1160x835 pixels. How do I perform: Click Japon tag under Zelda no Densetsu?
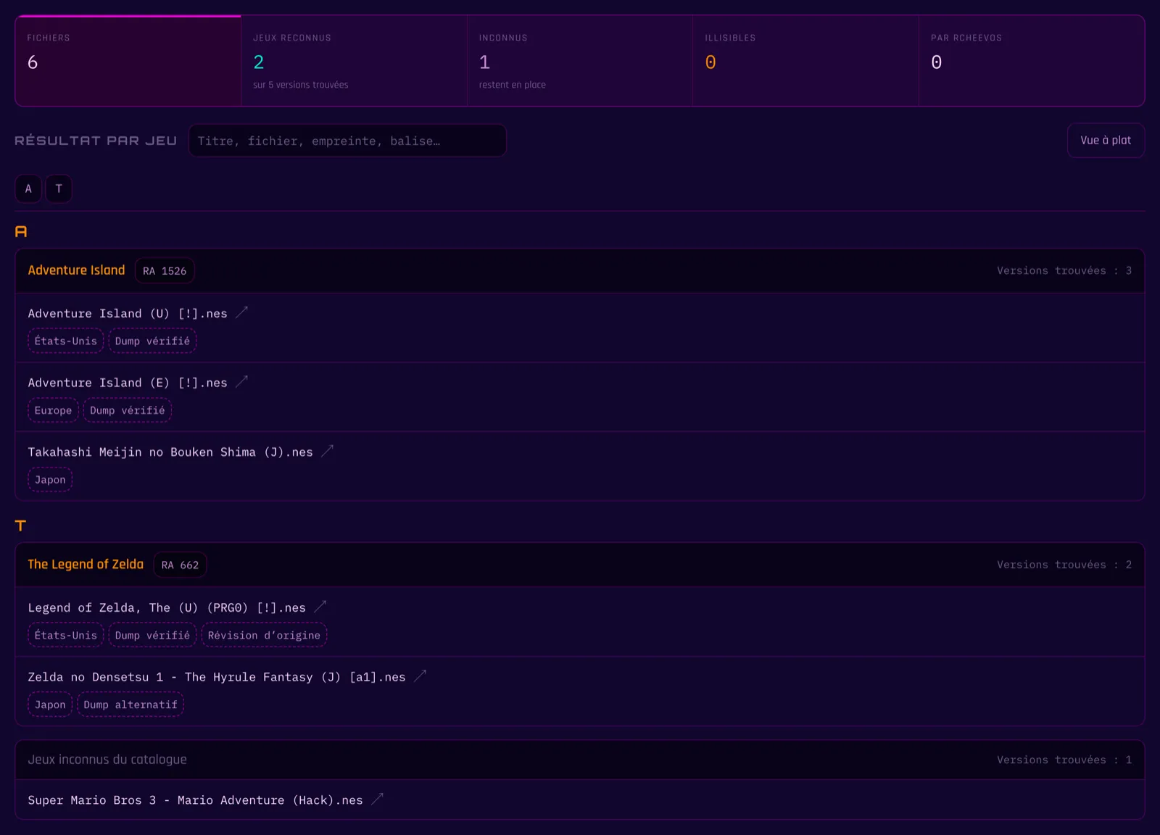coord(50,705)
